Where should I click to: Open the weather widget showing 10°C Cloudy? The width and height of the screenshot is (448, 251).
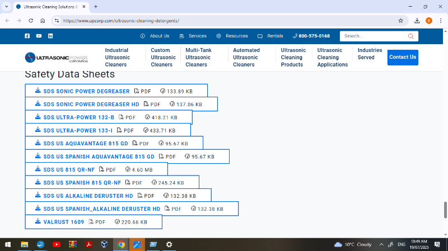click(353, 244)
